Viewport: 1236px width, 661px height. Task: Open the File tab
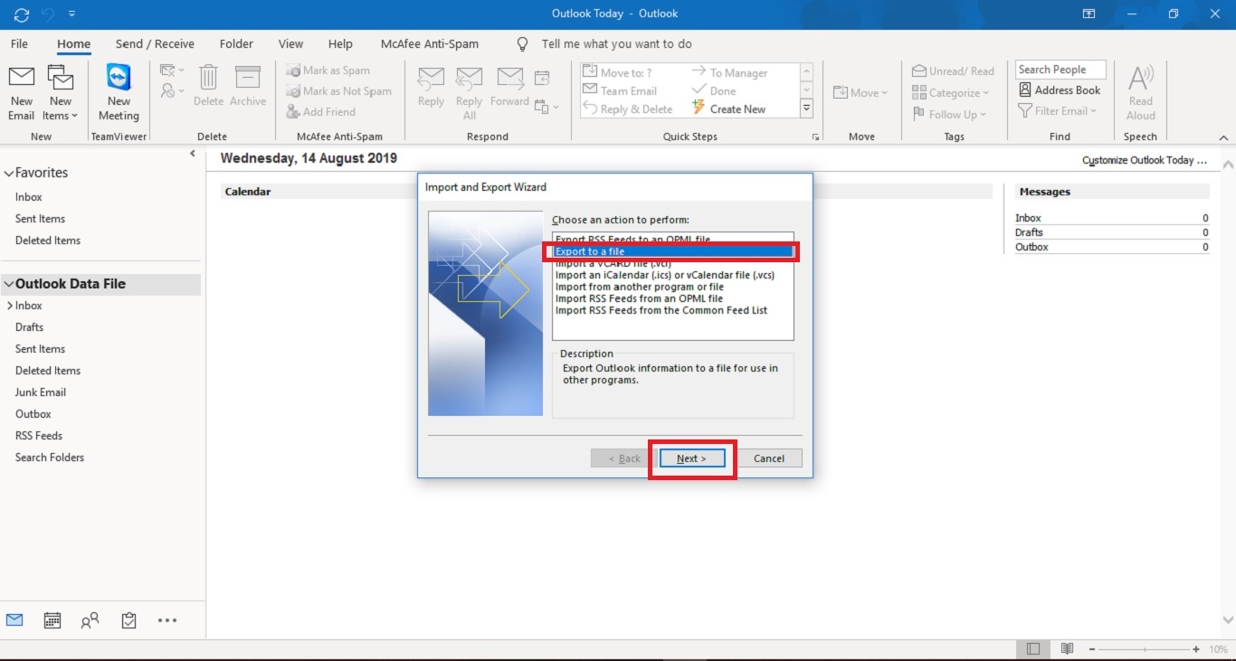[x=19, y=43]
